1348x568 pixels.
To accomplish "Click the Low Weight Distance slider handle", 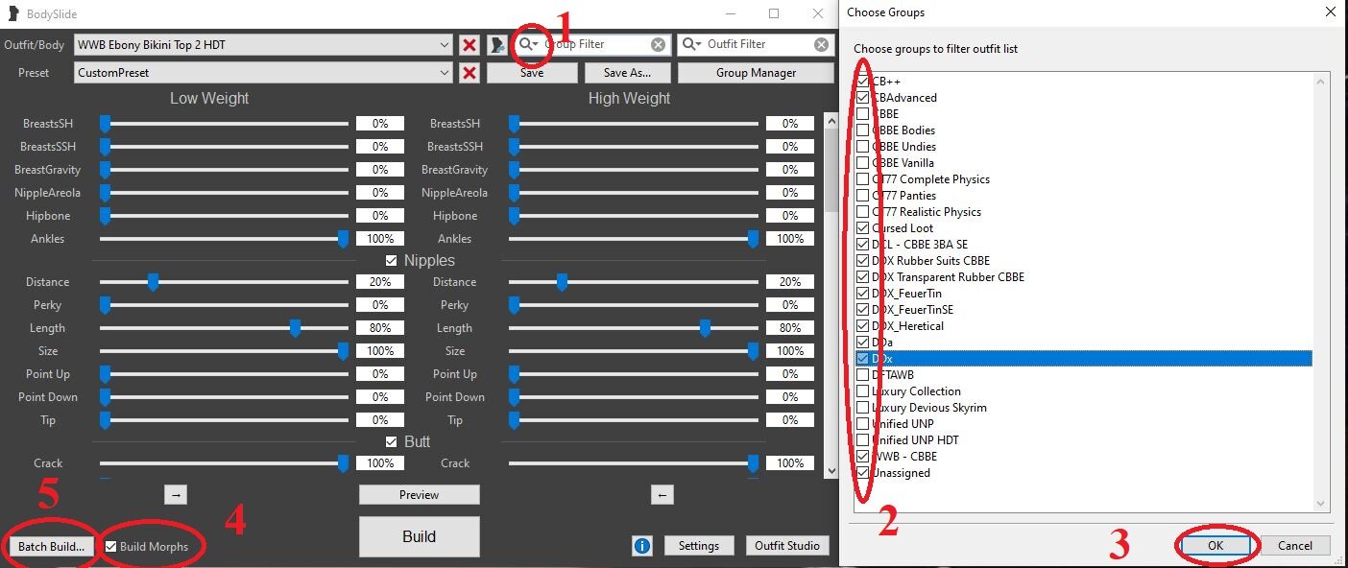I will (153, 282).
